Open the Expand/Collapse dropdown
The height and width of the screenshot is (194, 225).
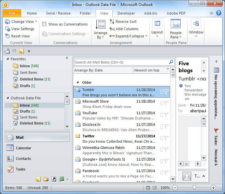[128, 36]
